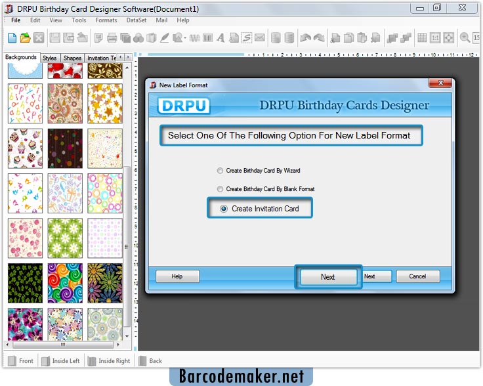Open the DataSet menu
Viewport: 483px width, 386px height.
click(136, 20)
